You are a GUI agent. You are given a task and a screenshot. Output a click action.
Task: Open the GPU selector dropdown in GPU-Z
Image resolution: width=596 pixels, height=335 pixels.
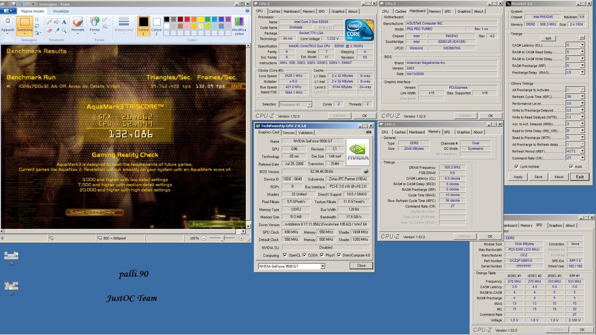tap(323, 266)
